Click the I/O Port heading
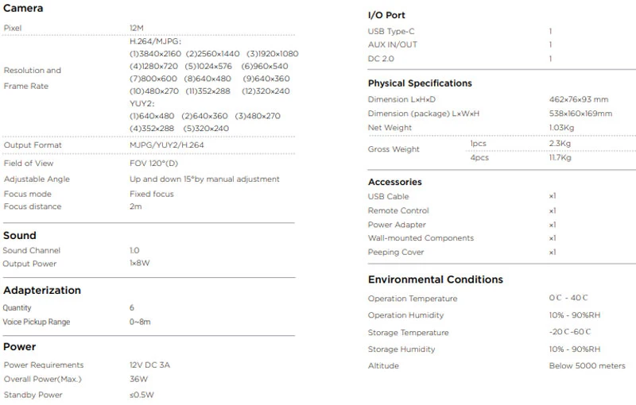The image size is (636, 405). 387,15
